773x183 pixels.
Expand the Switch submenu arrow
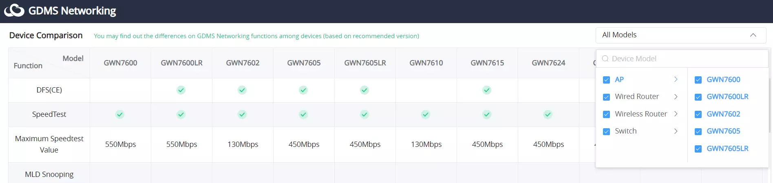676,131
